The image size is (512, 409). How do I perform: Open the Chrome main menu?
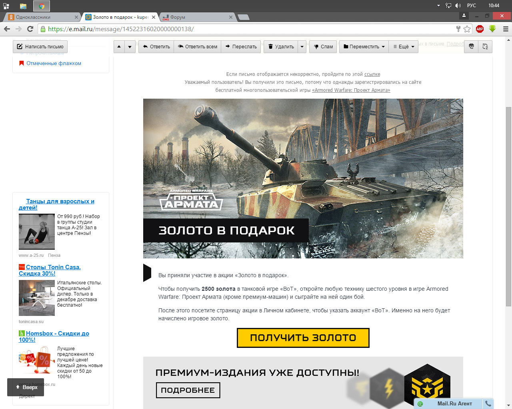[x=506, y=29]
